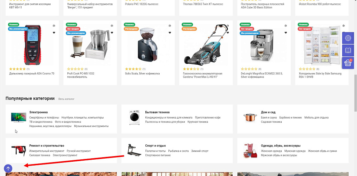Open the Электроника category
The image size is (357, 176).
click(x=38, y=112)
